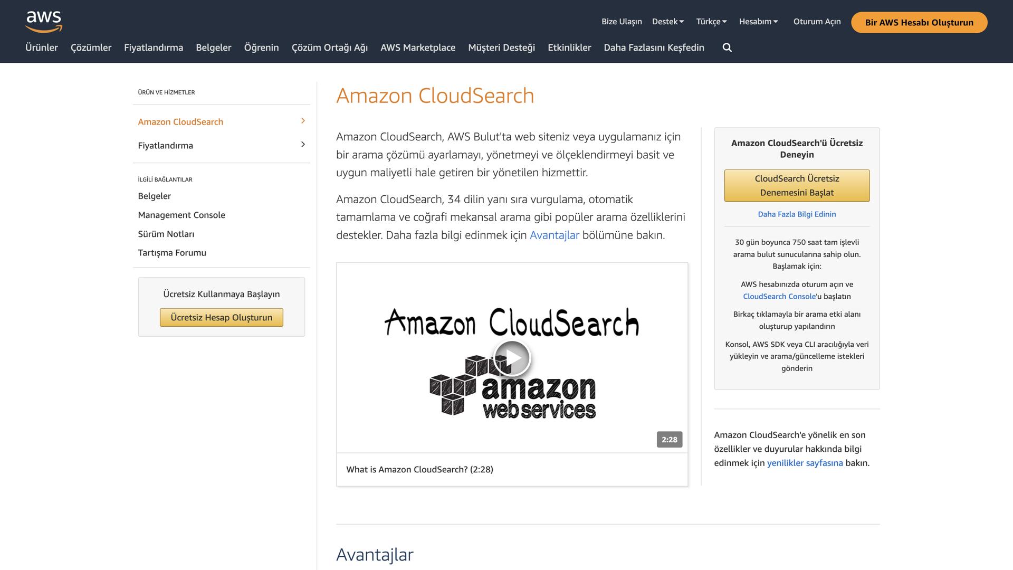Screen dimensions: 1013x570
Task: Open the Türkçe language dropdown
Action: point(711,21)
